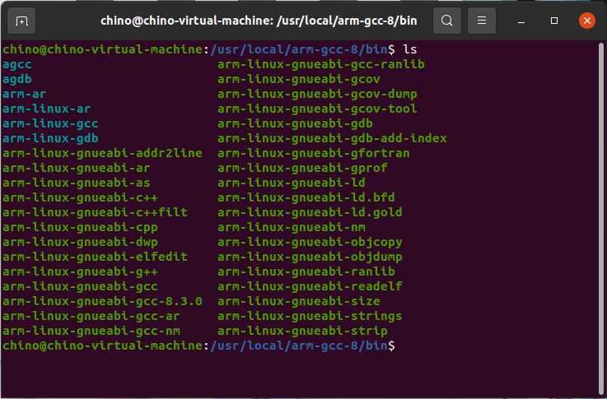The width and height of the screenshot is (607, 399).
Task: Click arm-linux-gnueabi-addr2line entry
Action: click(102, 153)
